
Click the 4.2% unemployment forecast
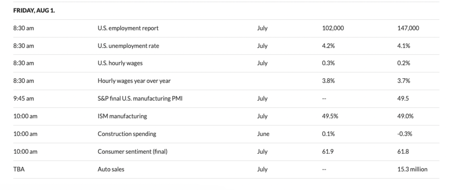tap(328, 46)
